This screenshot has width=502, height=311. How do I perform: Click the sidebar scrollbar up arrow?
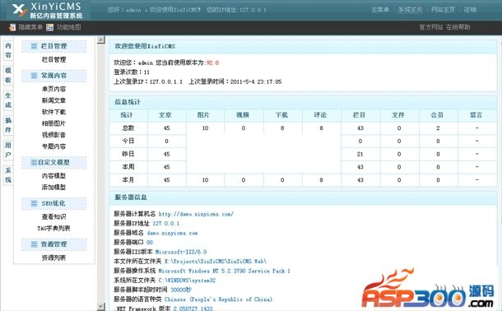(101, 40)
